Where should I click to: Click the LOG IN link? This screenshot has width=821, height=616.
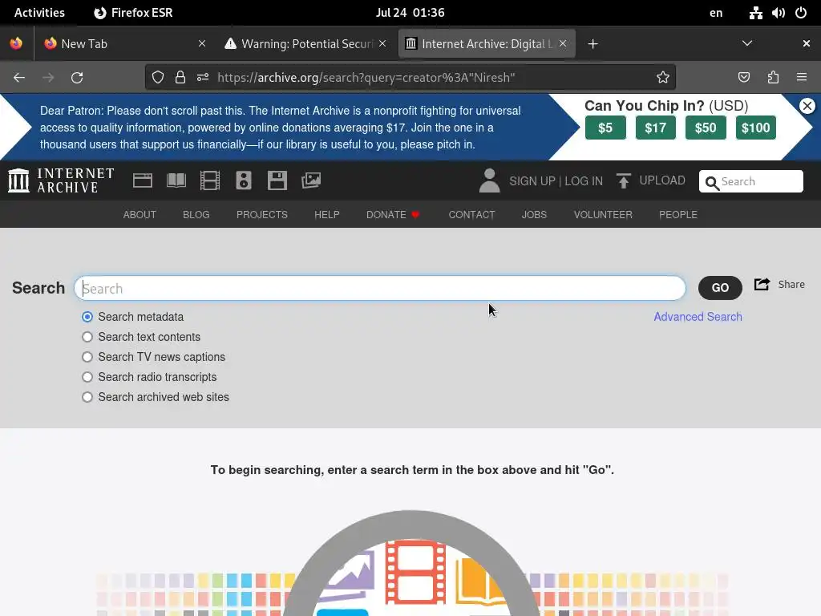(584, 181)
